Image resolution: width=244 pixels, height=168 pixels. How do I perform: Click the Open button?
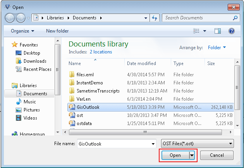pyautogui.click(x=175, y=155)
